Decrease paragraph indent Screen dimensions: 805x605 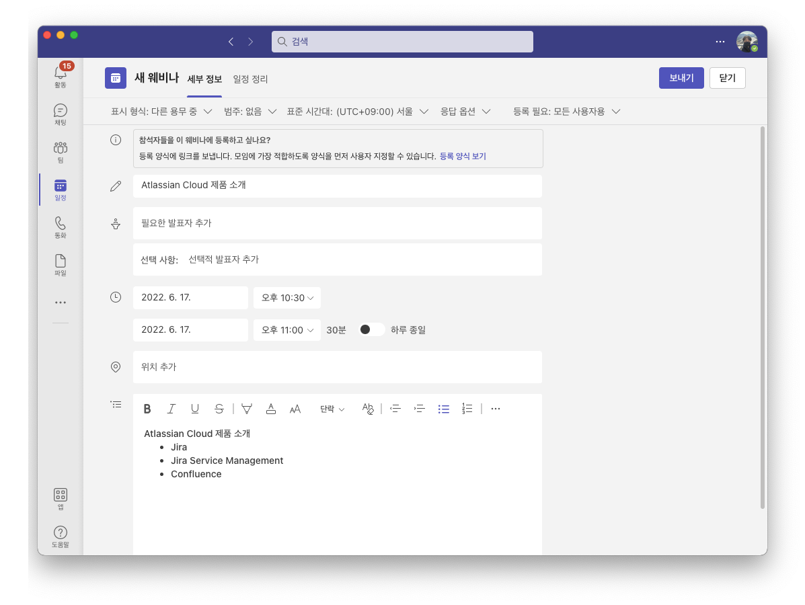395,409
